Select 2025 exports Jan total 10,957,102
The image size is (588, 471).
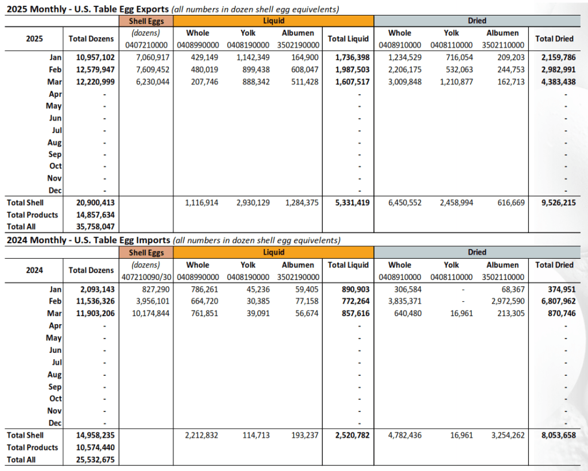(x=95, y=57)
